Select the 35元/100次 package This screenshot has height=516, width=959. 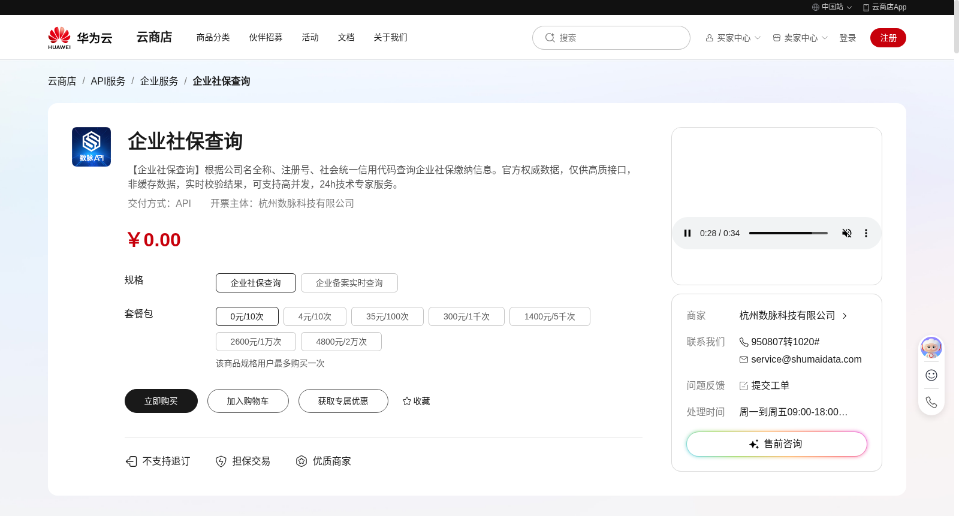[387, 316]
